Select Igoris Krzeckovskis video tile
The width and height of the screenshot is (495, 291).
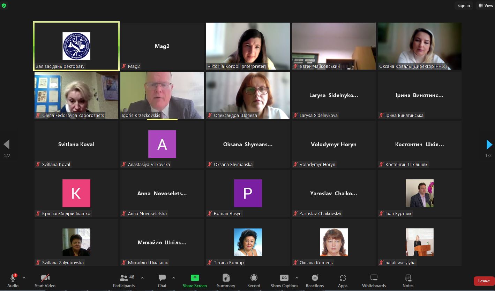[162, 95]
